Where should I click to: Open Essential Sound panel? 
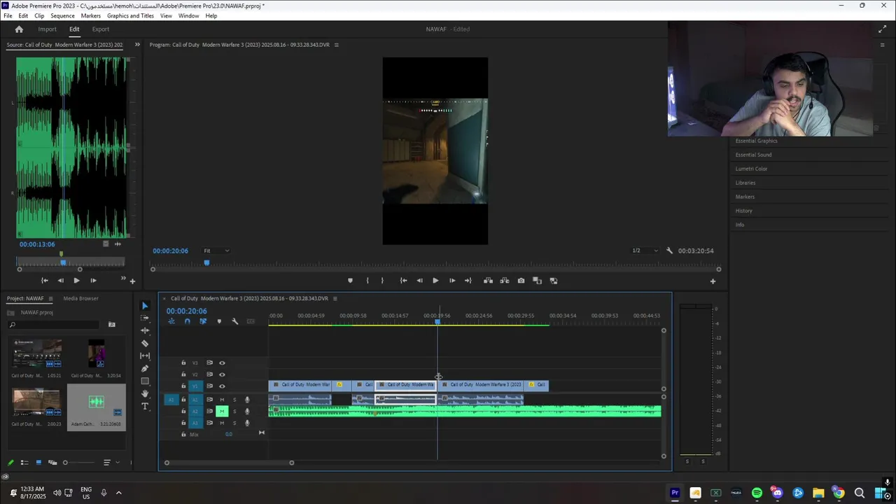[753, 155]
